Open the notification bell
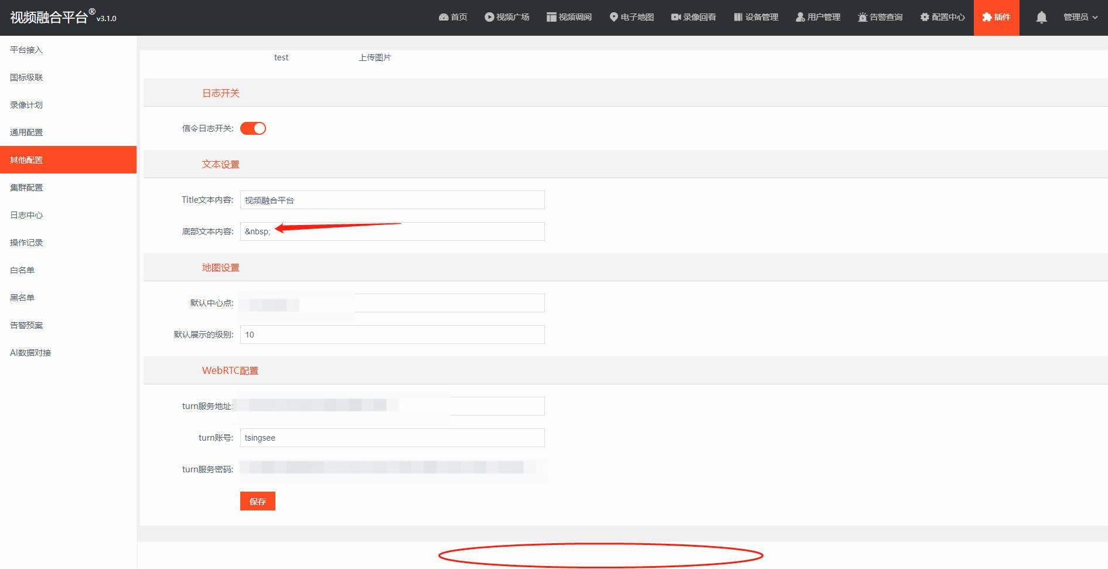The height and width of the screenshot is (569, 1108). point(1041,17)
